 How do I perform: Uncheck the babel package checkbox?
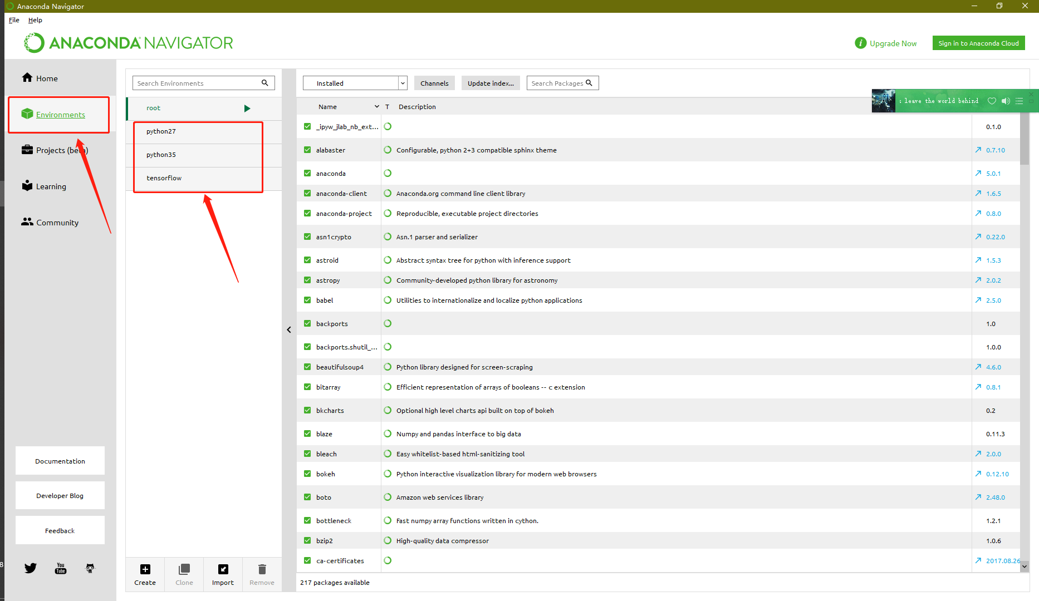(x=307, y=300)
